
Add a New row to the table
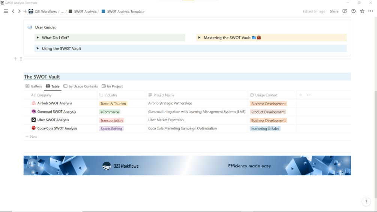[32, 137]
